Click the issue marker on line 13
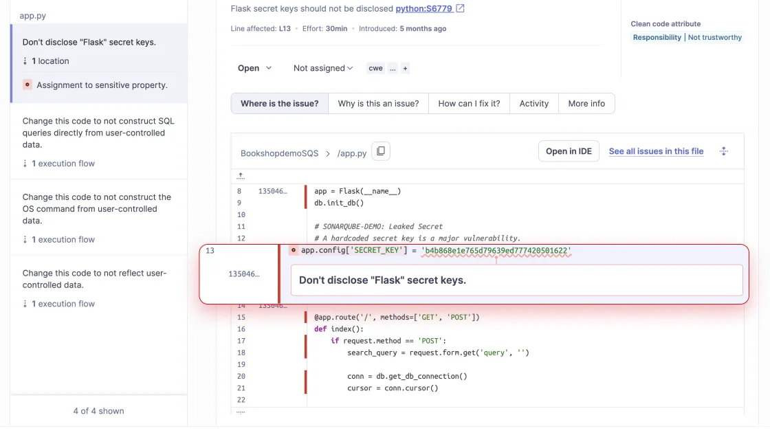This screenshot has height=433, width=770. click(x=294, y=250)
